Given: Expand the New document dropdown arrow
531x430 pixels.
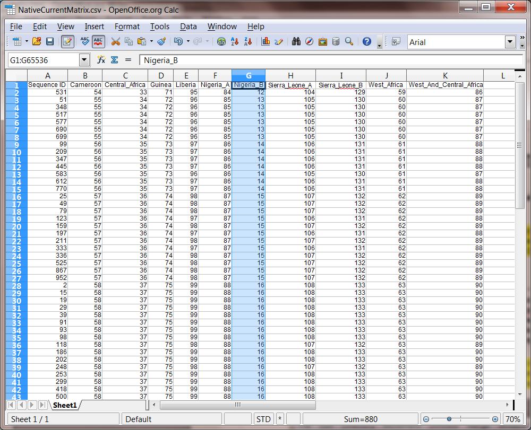Looking at the screenshot, I should [27, 41].
